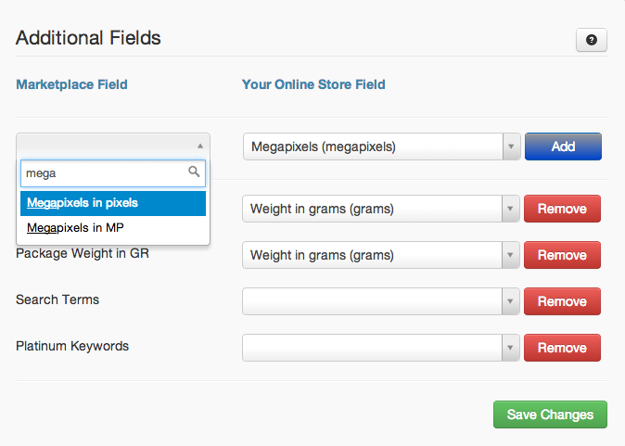
Task: Choose Megapixels in pixels option
Action: (113, 203)
